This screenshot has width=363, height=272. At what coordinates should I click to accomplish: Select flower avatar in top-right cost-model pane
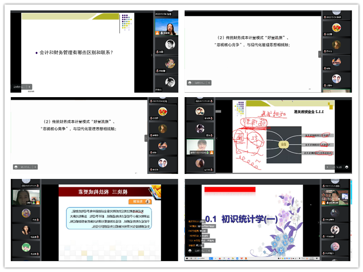pyautogui.click(x=336, y=28)
